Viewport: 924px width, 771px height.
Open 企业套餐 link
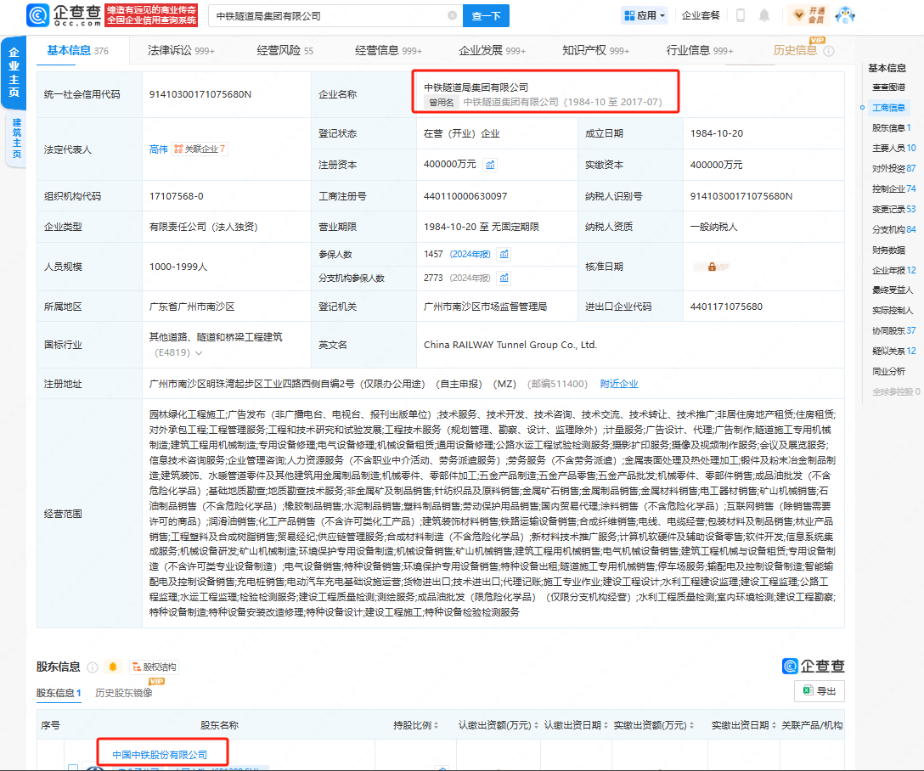point(701,15)
